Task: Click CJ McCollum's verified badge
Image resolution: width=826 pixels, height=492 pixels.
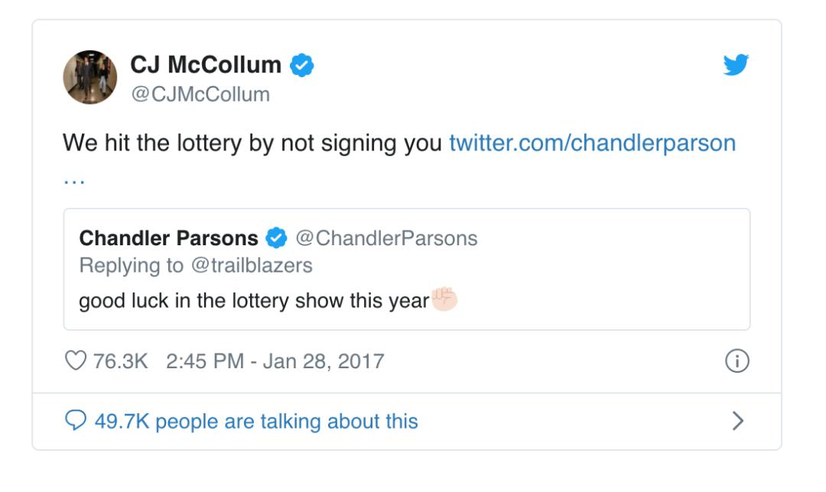Action: pos(302,65)
